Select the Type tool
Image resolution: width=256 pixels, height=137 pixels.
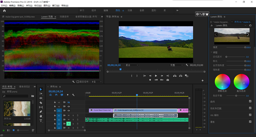41,121
